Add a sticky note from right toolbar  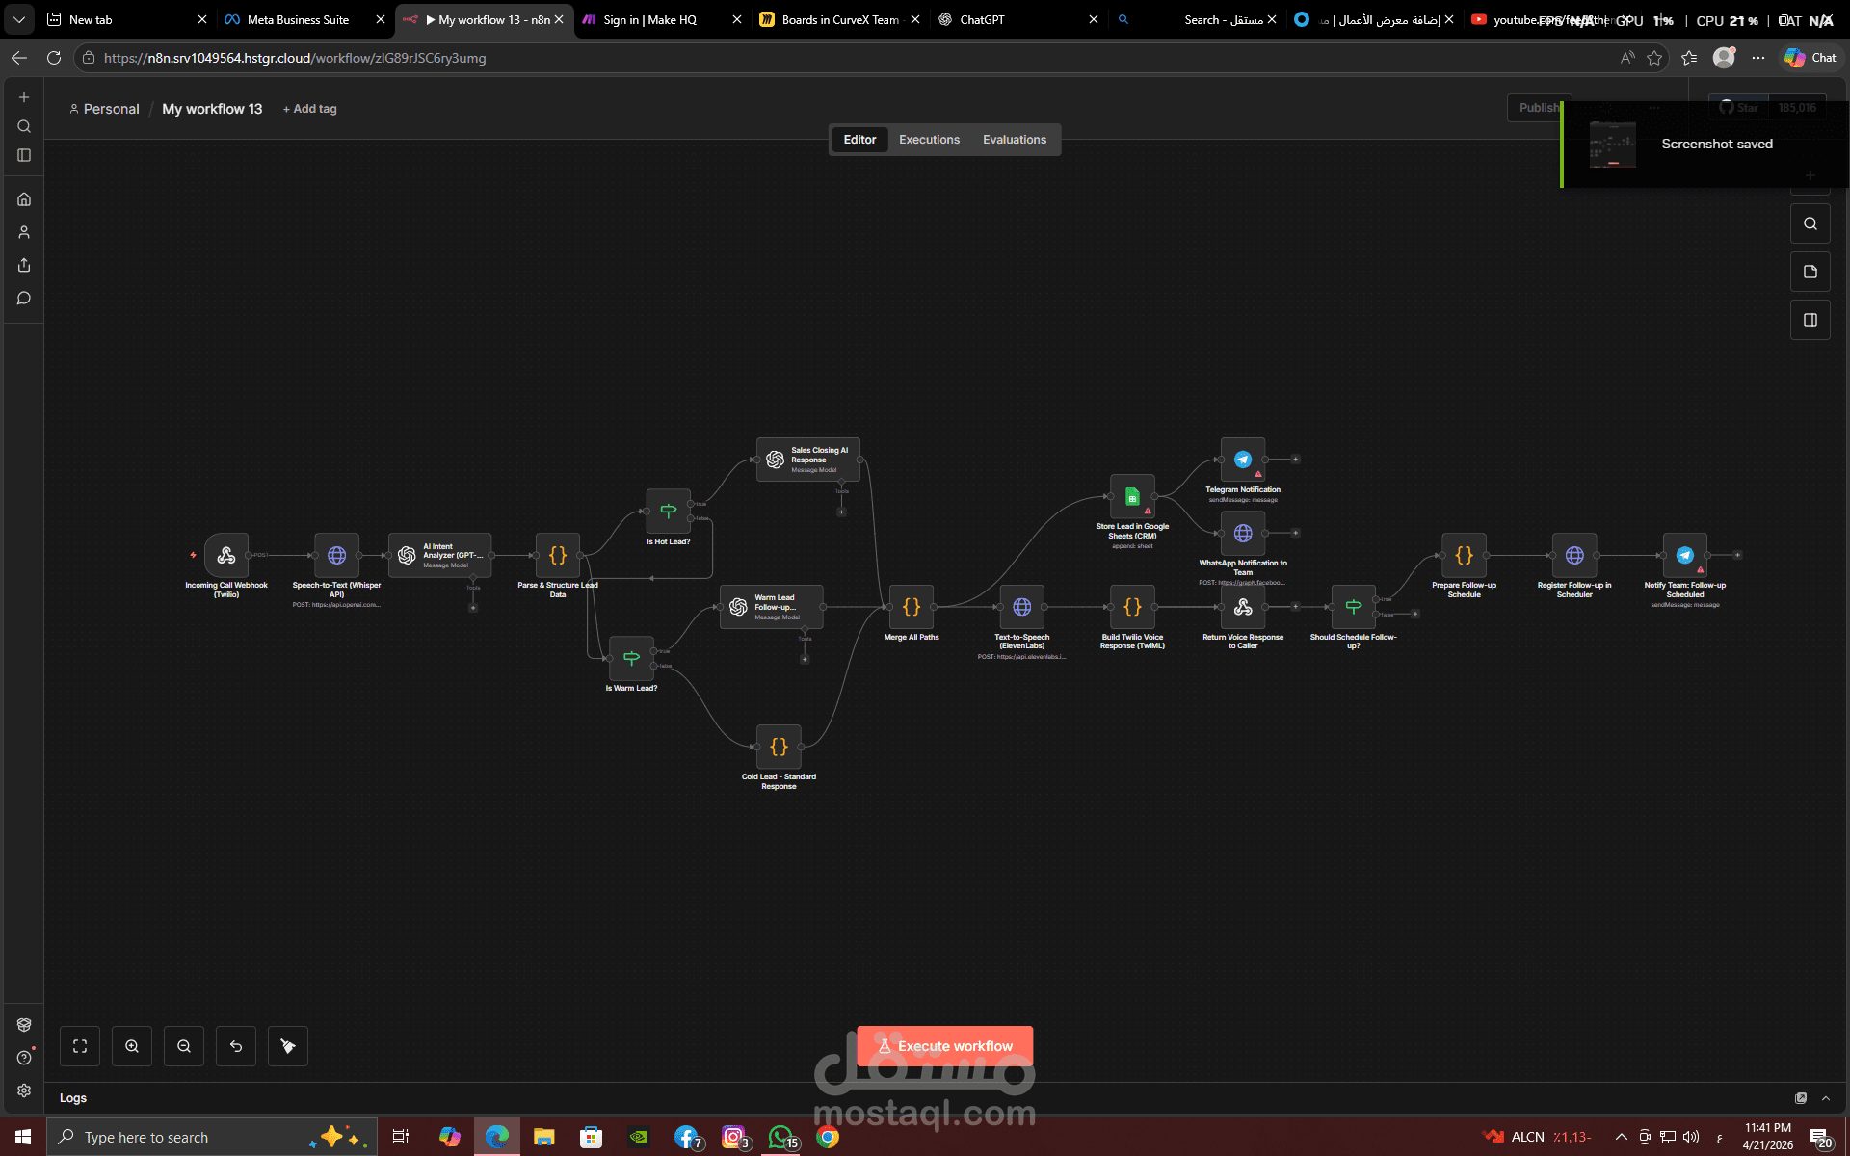click(x=1810, y=272)
